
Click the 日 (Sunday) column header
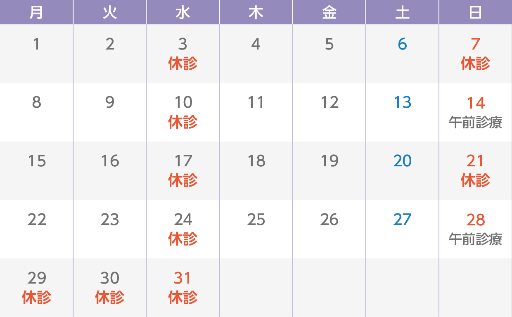point(475,13)
